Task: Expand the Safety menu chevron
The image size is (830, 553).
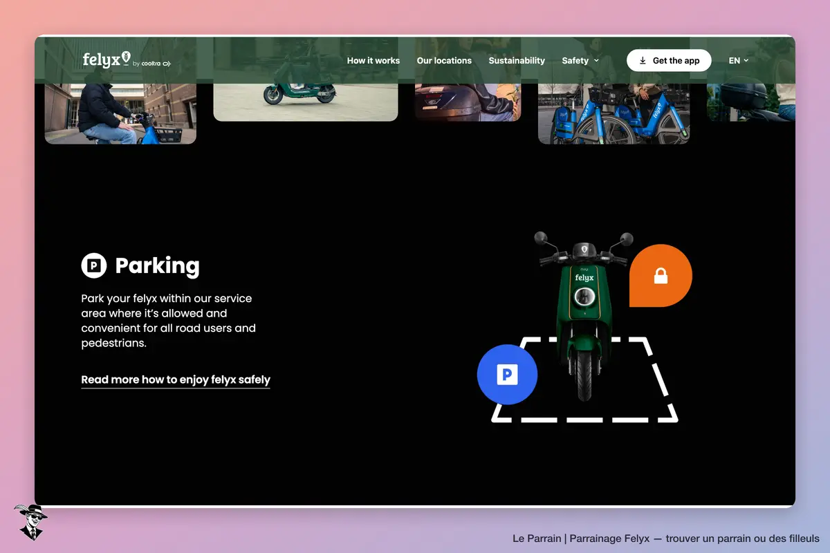Action: tap(596, 61)
